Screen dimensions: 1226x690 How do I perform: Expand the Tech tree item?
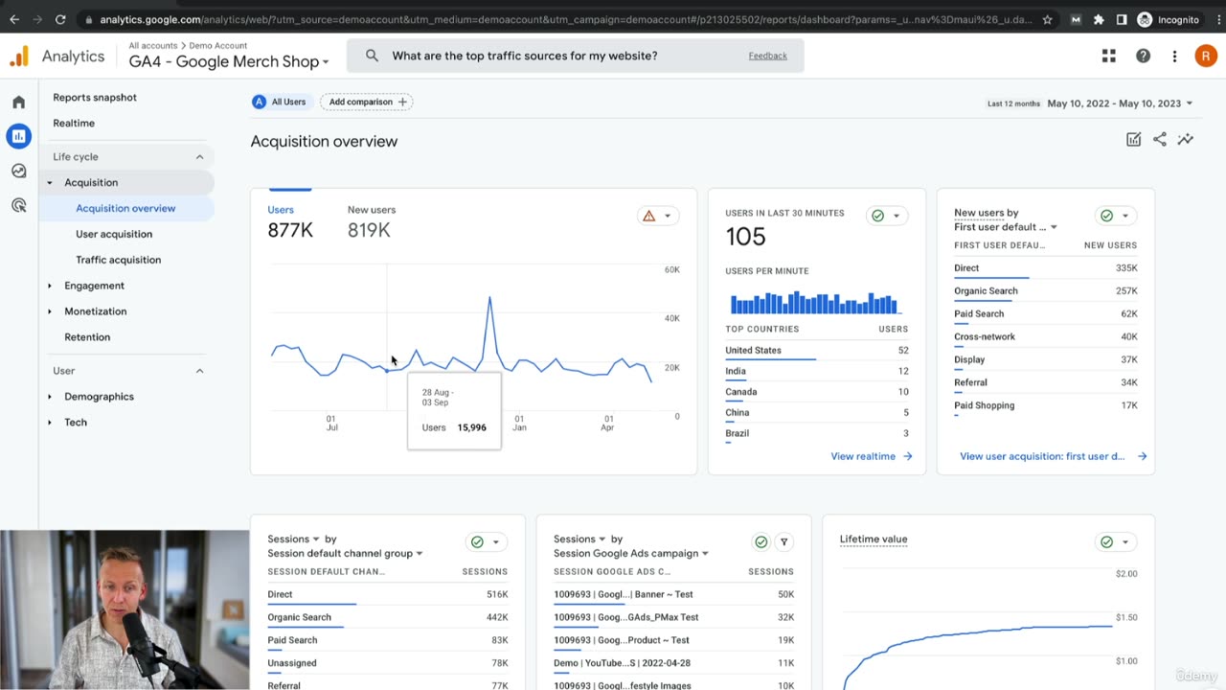point(50,423)
